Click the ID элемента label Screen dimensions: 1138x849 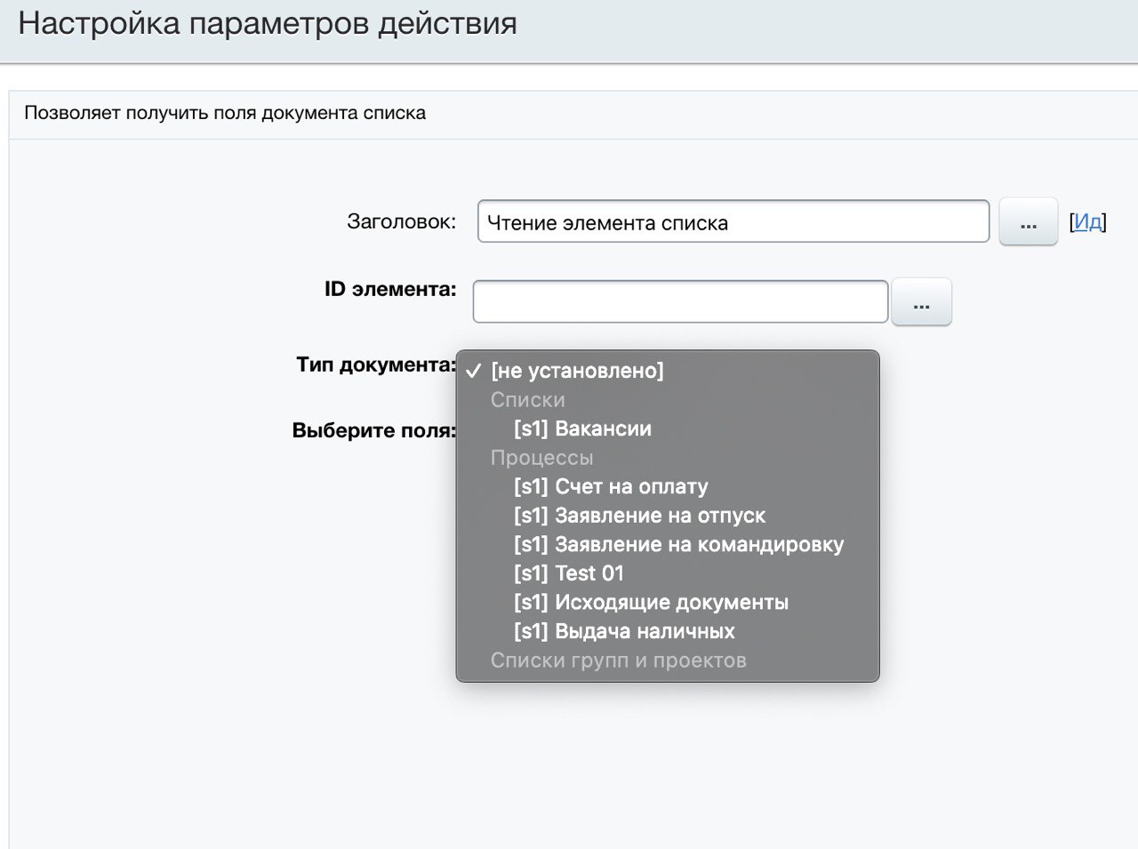click(389, 289)
